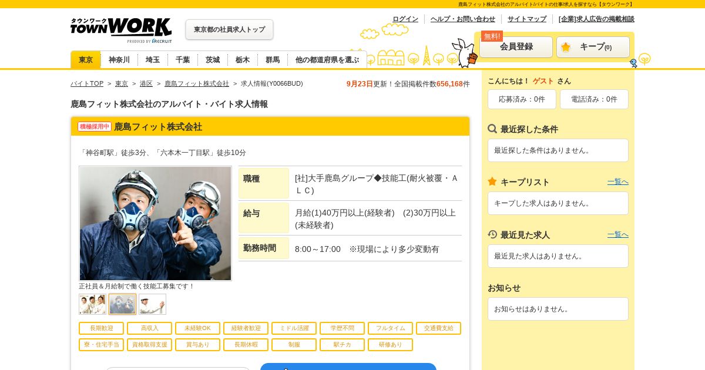The width and height of the screenshot is (705, 370).
Task: Click the star icon on Keep button
Action: click(x=566, y=47)
